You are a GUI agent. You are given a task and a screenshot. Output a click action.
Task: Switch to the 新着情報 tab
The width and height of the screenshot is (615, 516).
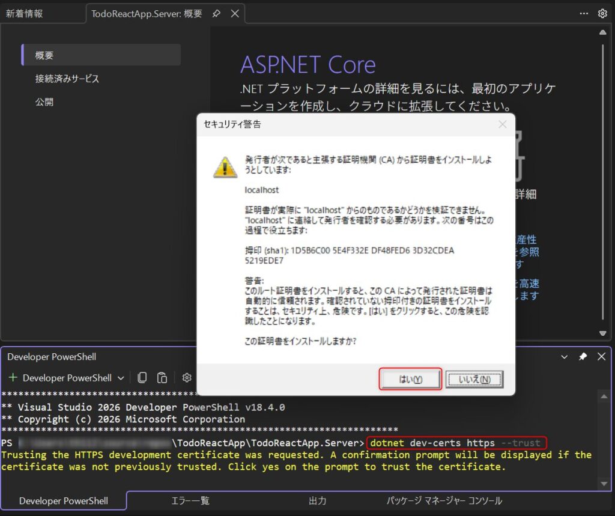pos(25,13)
